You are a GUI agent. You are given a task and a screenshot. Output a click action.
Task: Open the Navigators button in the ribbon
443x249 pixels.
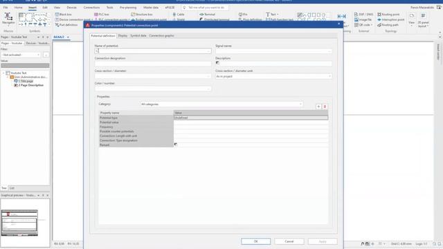click(8, 19)
